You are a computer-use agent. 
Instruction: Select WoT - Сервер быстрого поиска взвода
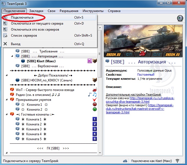pos(45,90)
